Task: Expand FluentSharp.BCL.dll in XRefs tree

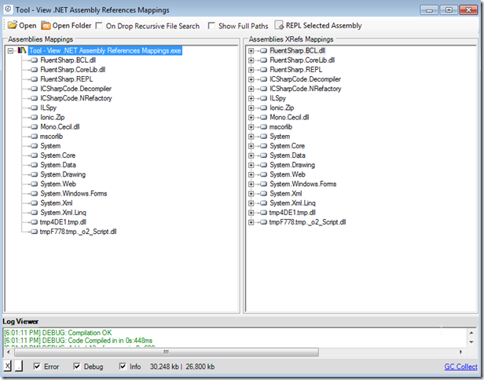Action: click(251, 50)
